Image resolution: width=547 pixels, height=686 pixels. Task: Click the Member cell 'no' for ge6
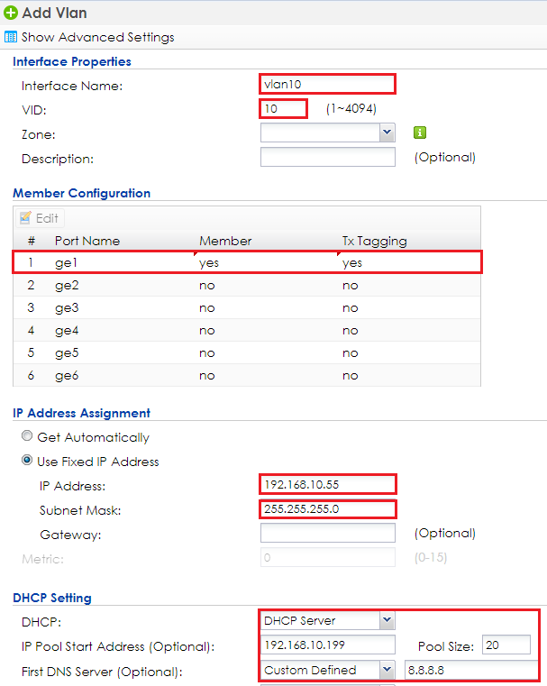207,376
